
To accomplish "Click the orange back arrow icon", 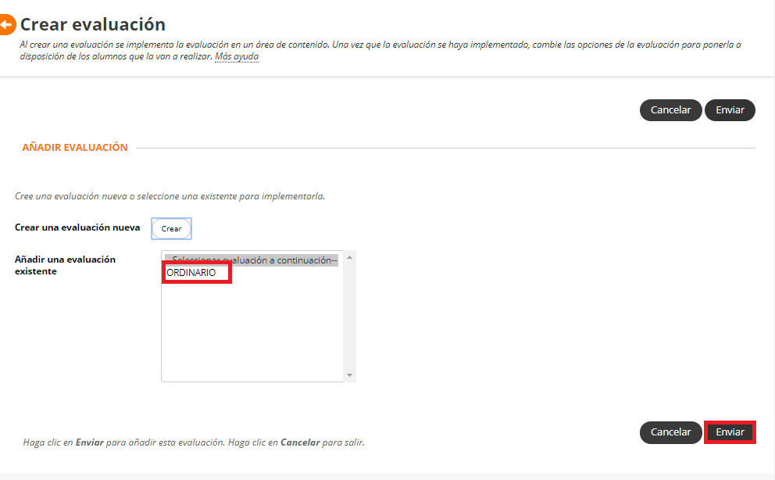I will tap(6, 25).
